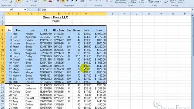194x109 pixels.
Task: Open Clipboard group dialog launcher
Action: [14, 6]
